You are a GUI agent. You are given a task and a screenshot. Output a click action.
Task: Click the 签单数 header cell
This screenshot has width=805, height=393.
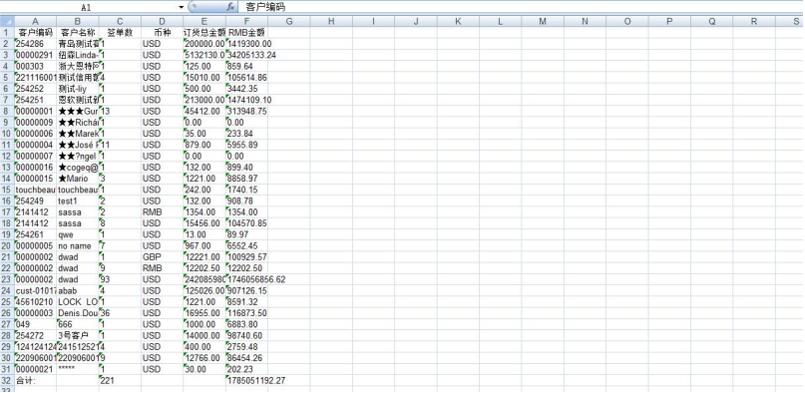pyautogui.click(x=120, y=32)
